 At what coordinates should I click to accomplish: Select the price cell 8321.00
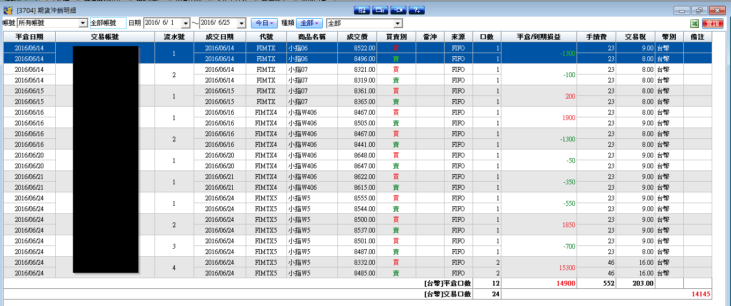(358, 69)
